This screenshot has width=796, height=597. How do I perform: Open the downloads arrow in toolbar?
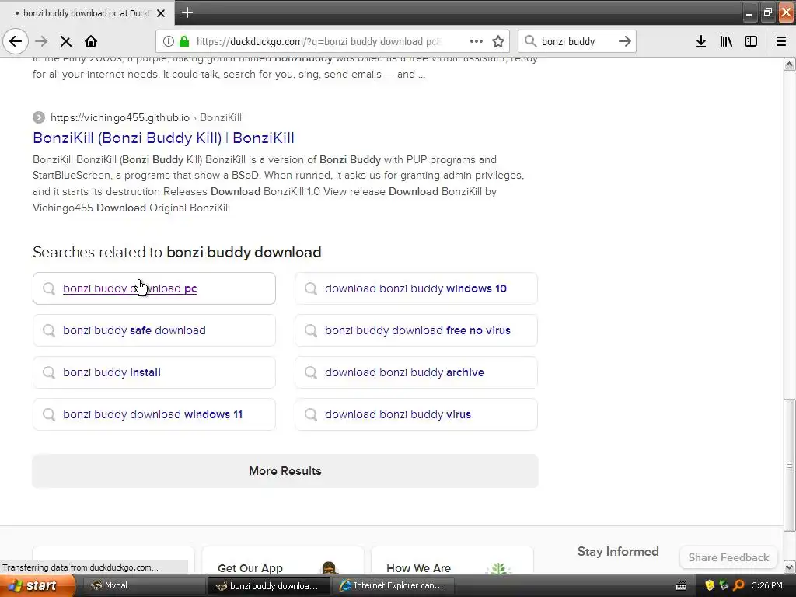click(701, 41)
